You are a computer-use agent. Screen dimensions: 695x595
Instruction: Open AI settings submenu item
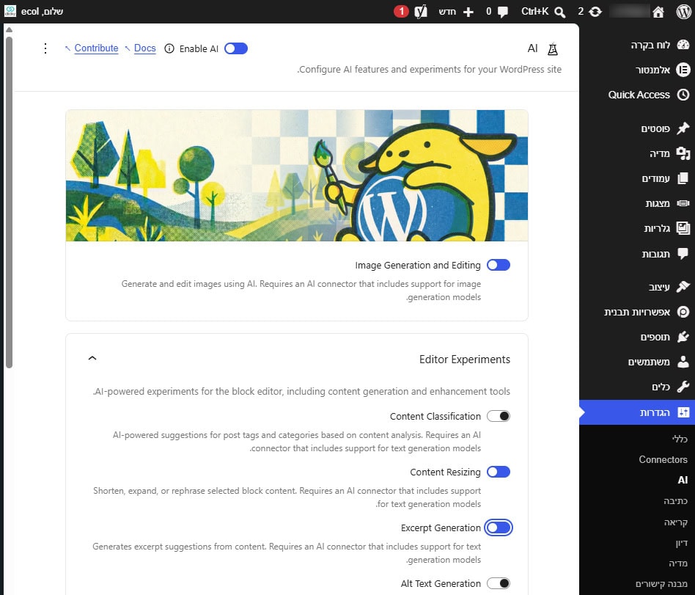click(683, 480)
